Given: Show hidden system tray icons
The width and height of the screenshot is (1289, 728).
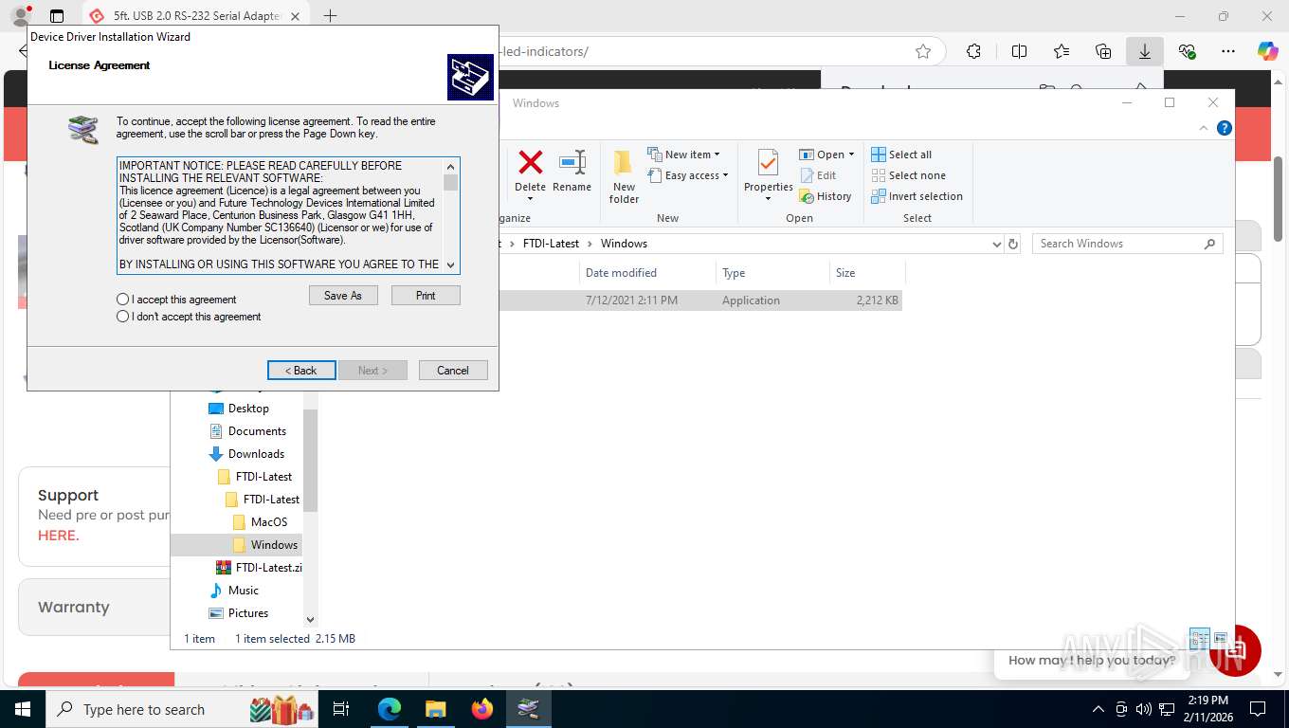Looking at the screenshot, I should pyautogui.click(x=1098, y=709).
